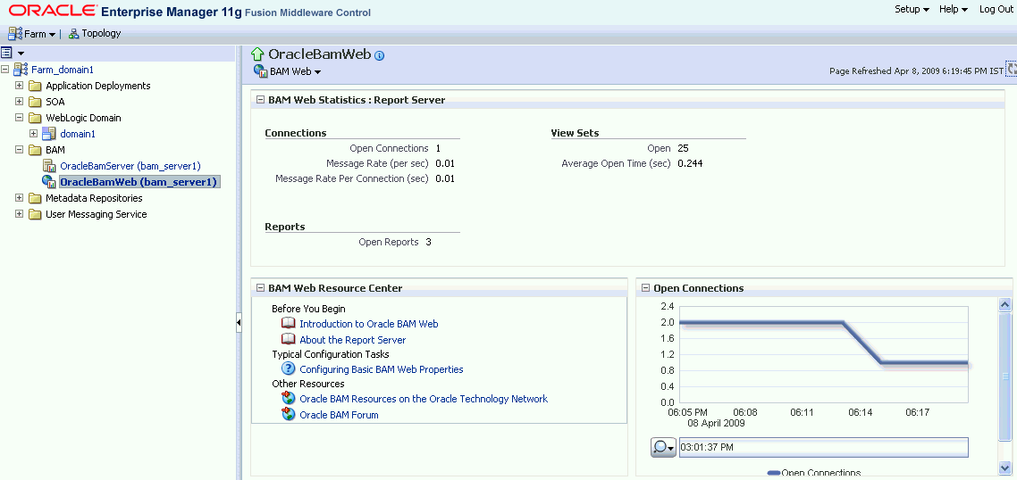Click the domain1 server icon
The width and height of the screenshot is (1017, 480).
[49, 134]
